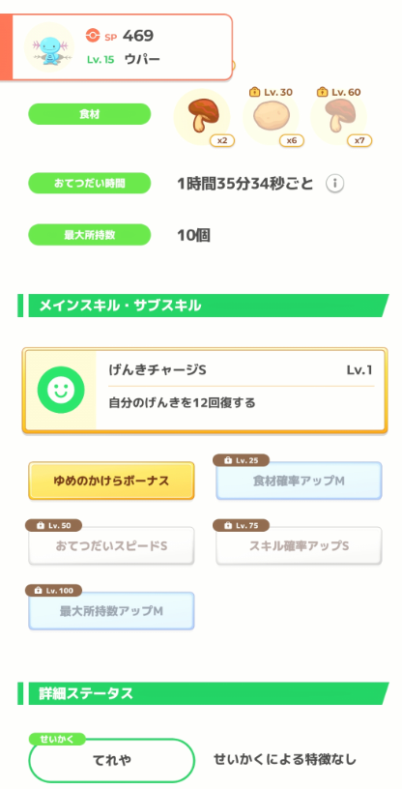Tap the locked Lv. 30 potato ingredient

271,117
